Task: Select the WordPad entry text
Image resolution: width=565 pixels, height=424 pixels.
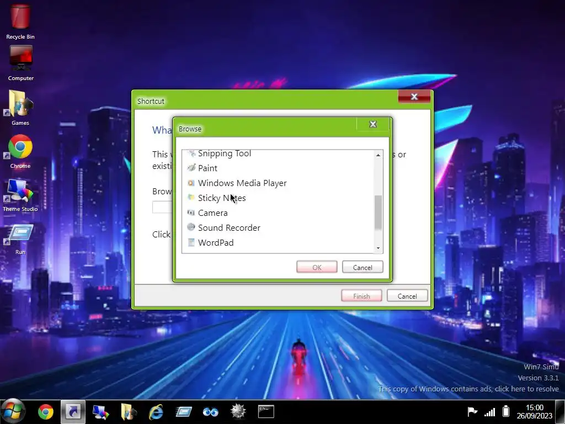Action: [216, 243]
